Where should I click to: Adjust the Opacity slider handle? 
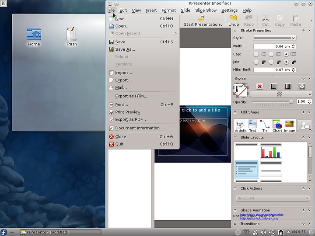tap(291, 102)
